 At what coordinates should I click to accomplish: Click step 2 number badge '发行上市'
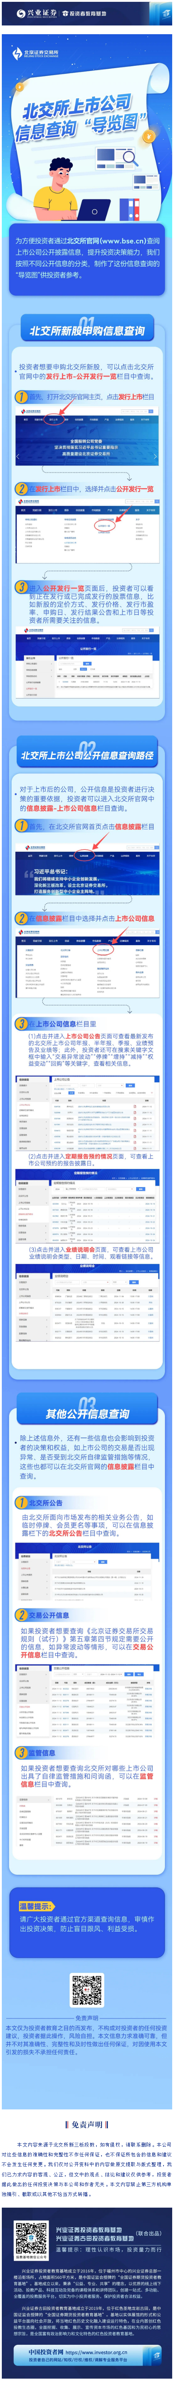tap(21, 488)
